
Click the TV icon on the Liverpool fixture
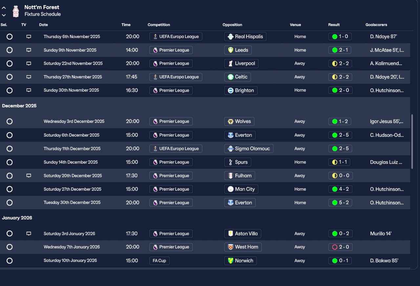(29, 63)
